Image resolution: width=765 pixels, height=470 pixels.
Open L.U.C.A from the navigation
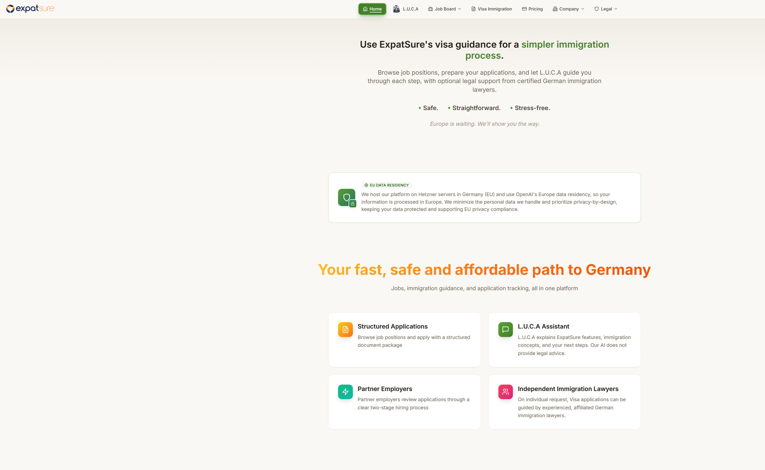click(x=405, y=9)
